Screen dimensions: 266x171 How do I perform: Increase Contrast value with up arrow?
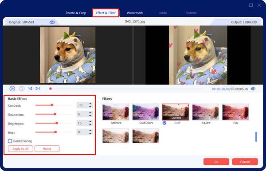point(90,104)
